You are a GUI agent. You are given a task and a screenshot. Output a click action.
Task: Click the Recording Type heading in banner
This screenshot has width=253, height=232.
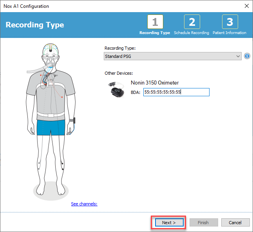pos(35,25)
